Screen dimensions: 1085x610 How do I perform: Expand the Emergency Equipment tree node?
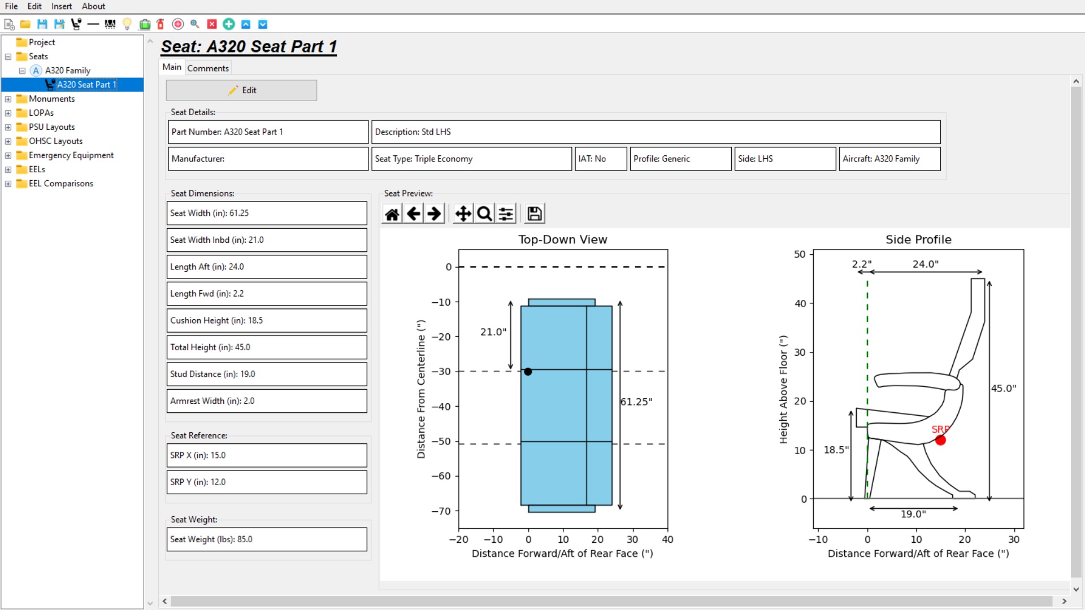click(x=8, y=155)
